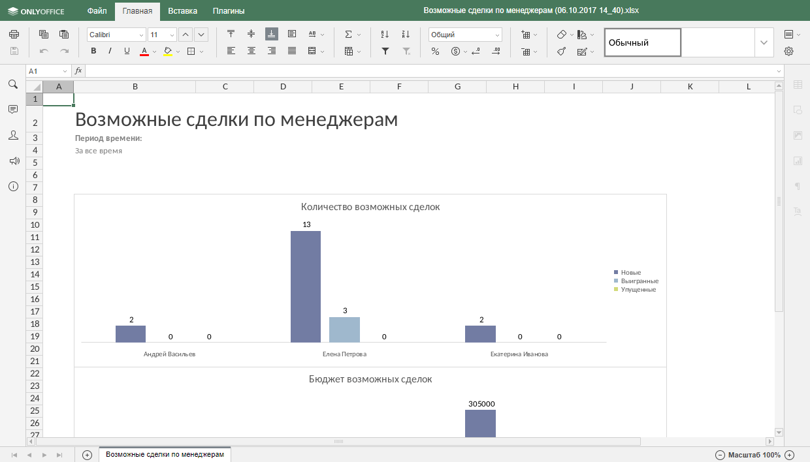Open merge cells dropdown

[x=316, y=51]
